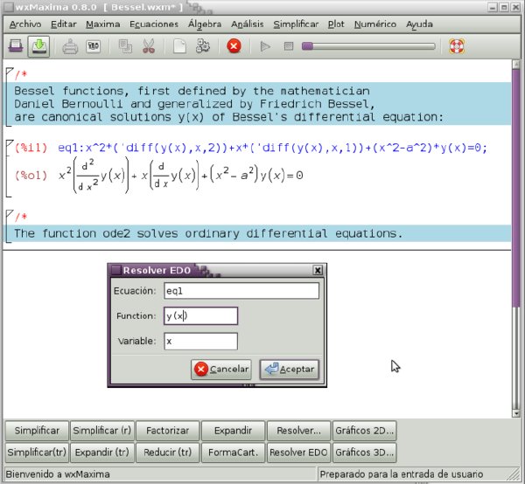Open the Maxima menu
Screen dimensions: 525x484
pyautogui.click(x=102, y=24)
